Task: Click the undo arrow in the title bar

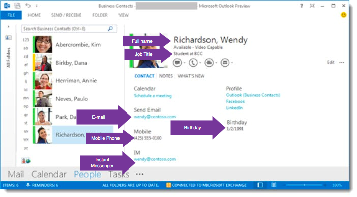Action: [x=28, y=5]
